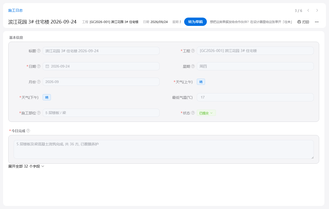Click the 最低气温 input field
The width and height of the screenshot is (329, 209).
click(x=255, y=97)
